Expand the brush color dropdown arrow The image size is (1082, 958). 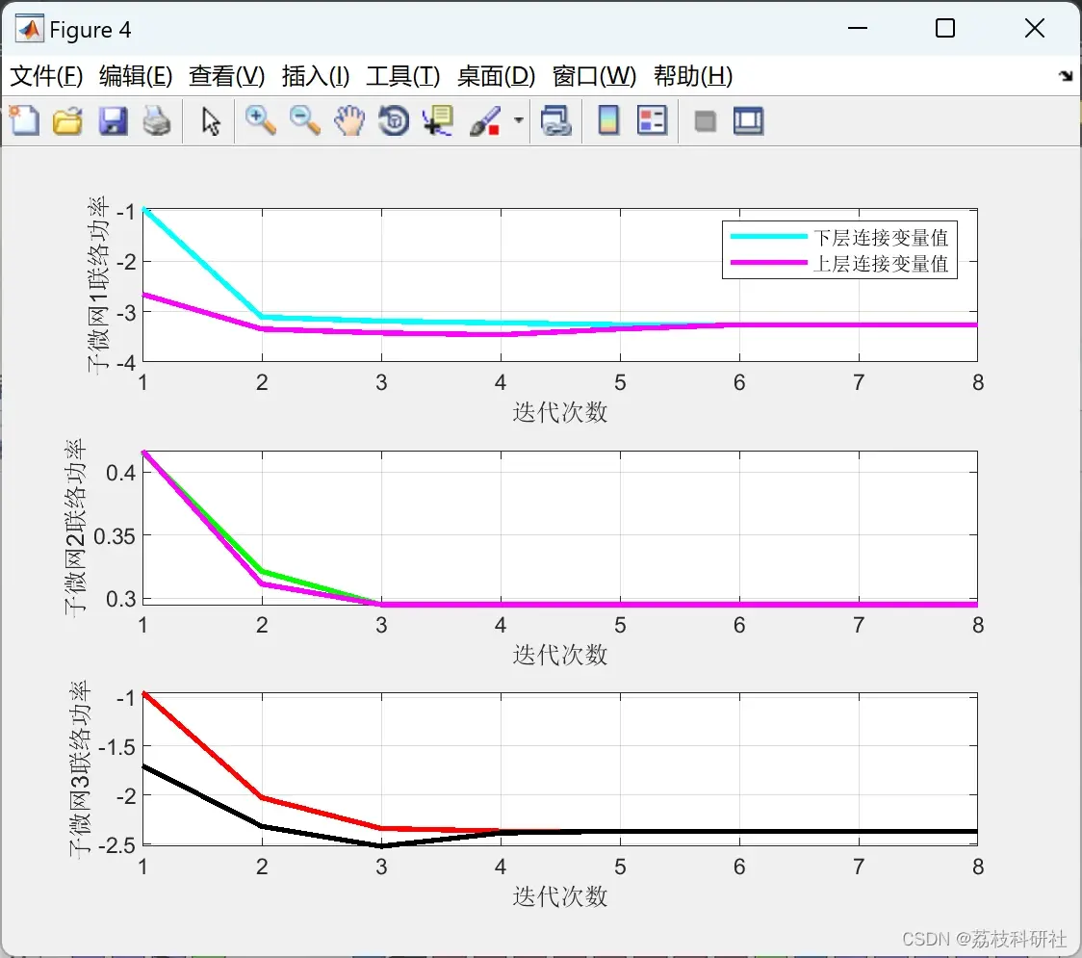[x=518, y=120]
